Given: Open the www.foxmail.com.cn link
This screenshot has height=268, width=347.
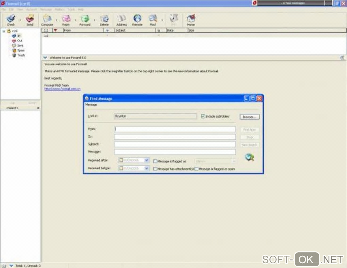Looking at the screenshot, I should pyautogui.click(x=62, y=89).
